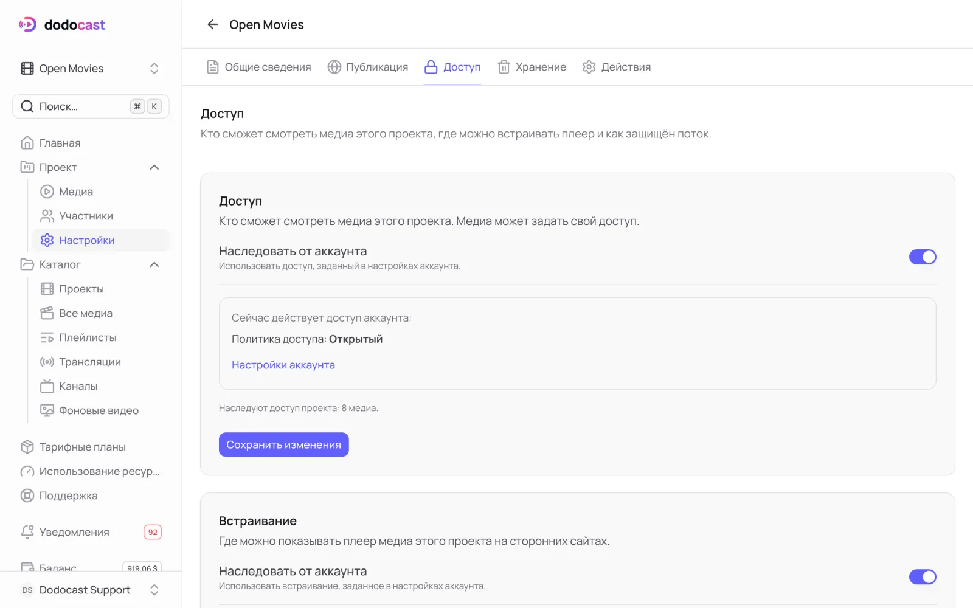973x608 pixels.
Task: Click the Использование ресурсов gauge icon
Action: 27,471
